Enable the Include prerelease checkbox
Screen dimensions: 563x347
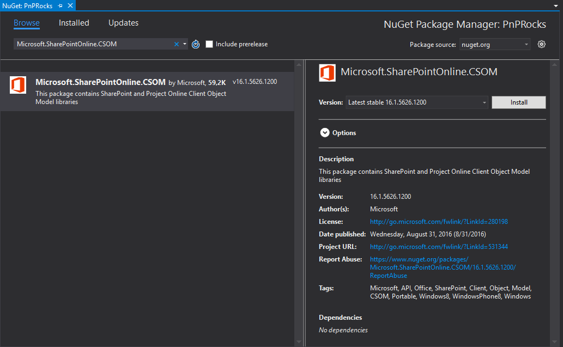click(209, 44)
